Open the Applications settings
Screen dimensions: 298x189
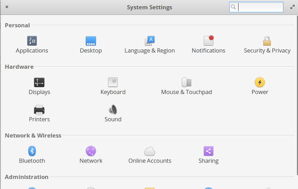pyautogui.click(x=32, y=41)
